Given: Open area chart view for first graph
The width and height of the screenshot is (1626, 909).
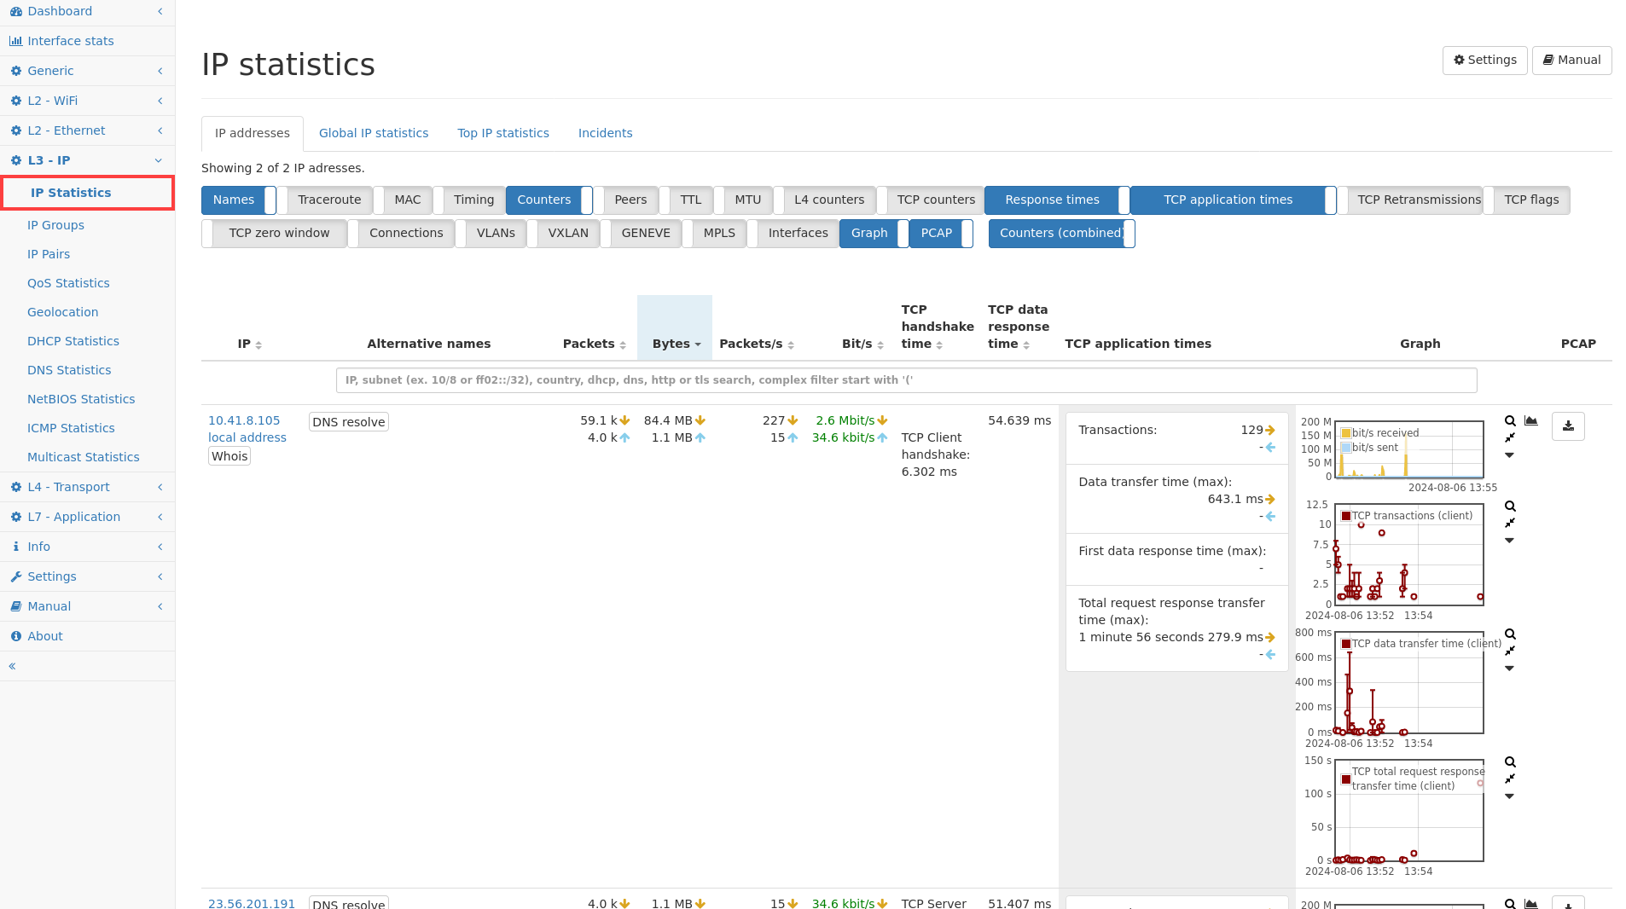Looking at the screenshot, I should [x=1531, y=421].
